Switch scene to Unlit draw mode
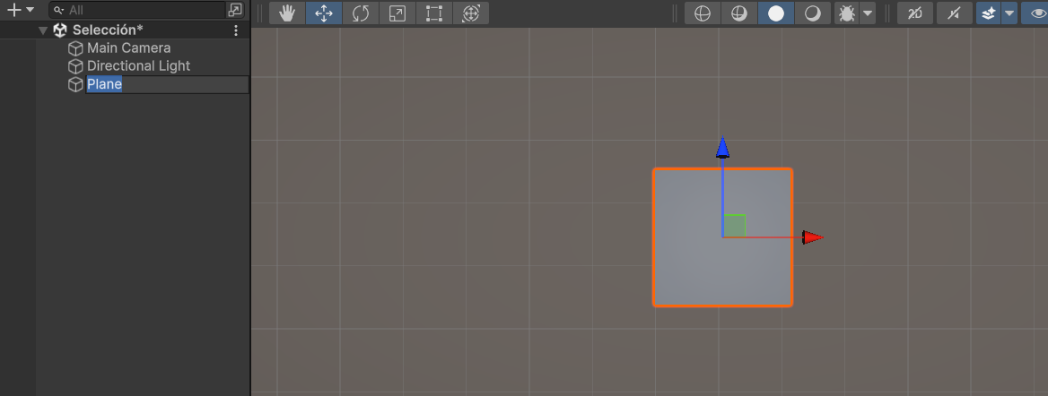 (x=813, y=13)
